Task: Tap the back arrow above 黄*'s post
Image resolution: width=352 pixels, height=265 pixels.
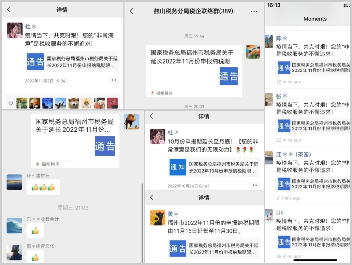Action: point(152,198)
